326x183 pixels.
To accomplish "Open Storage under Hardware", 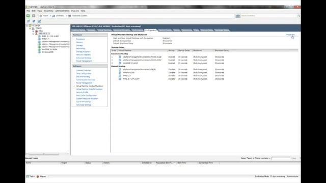I will (79, 45).
